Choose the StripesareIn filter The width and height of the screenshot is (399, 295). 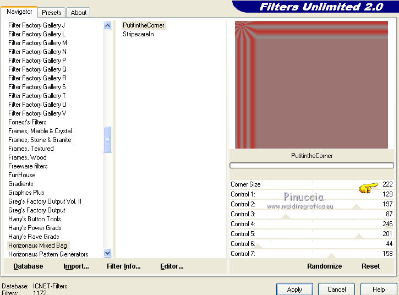138,34
